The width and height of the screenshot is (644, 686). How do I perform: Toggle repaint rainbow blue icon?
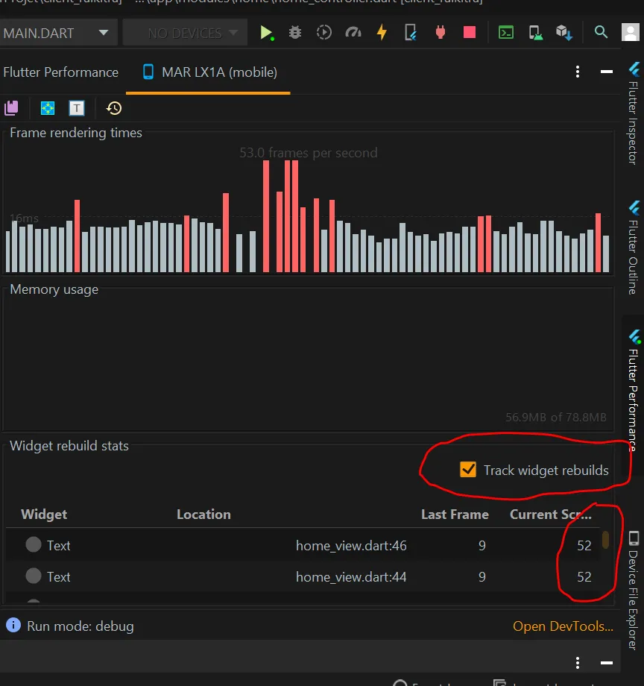pos(48,108)
